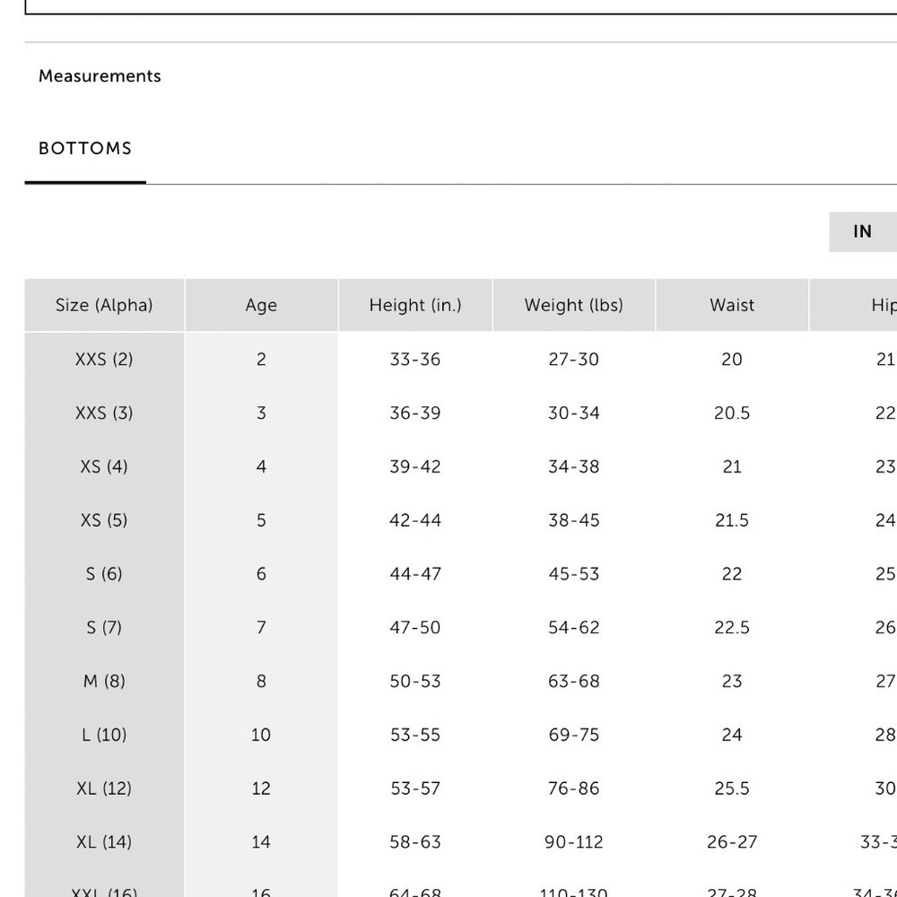897x897 pixels.
Task: Click the Age column header
Action: (261, 305)
